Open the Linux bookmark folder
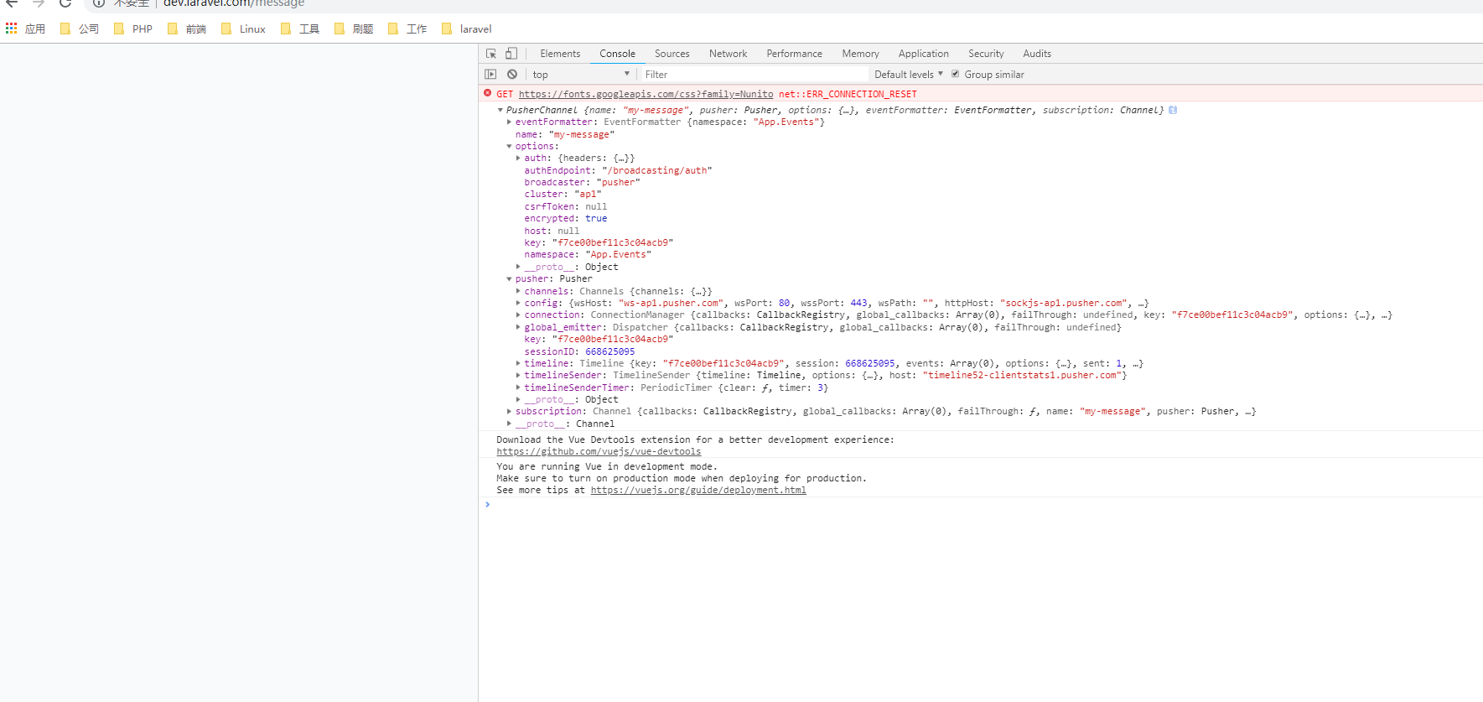This screenshot has height=702, width=1483. point(243,29)
